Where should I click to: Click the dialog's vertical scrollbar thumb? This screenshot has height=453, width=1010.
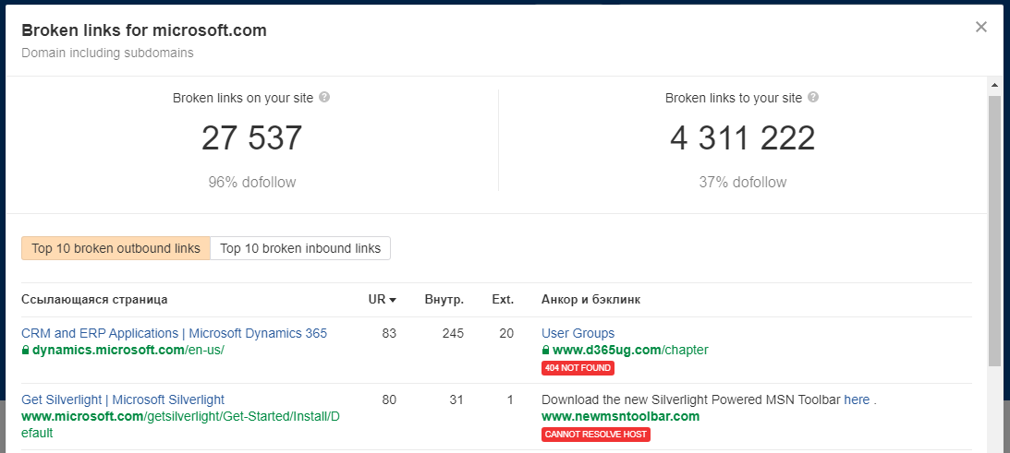[995, 232]
